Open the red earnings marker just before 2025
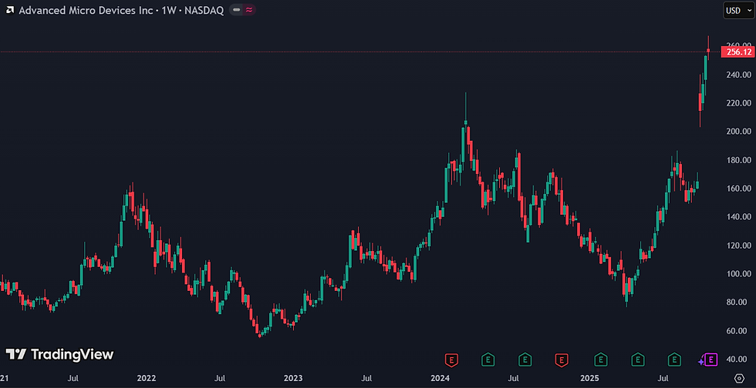This screenshot has width=756, height=388. click(x=562, y=359)
